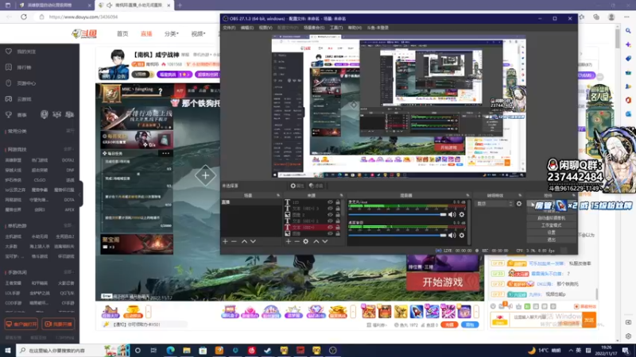Viewport: 636px width, 357px height.
Task: Click OBS 退出 button
Action: click(551, 240)
